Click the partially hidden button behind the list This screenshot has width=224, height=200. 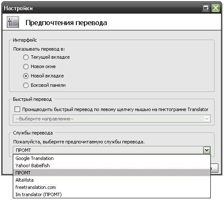tap(215, 168)
